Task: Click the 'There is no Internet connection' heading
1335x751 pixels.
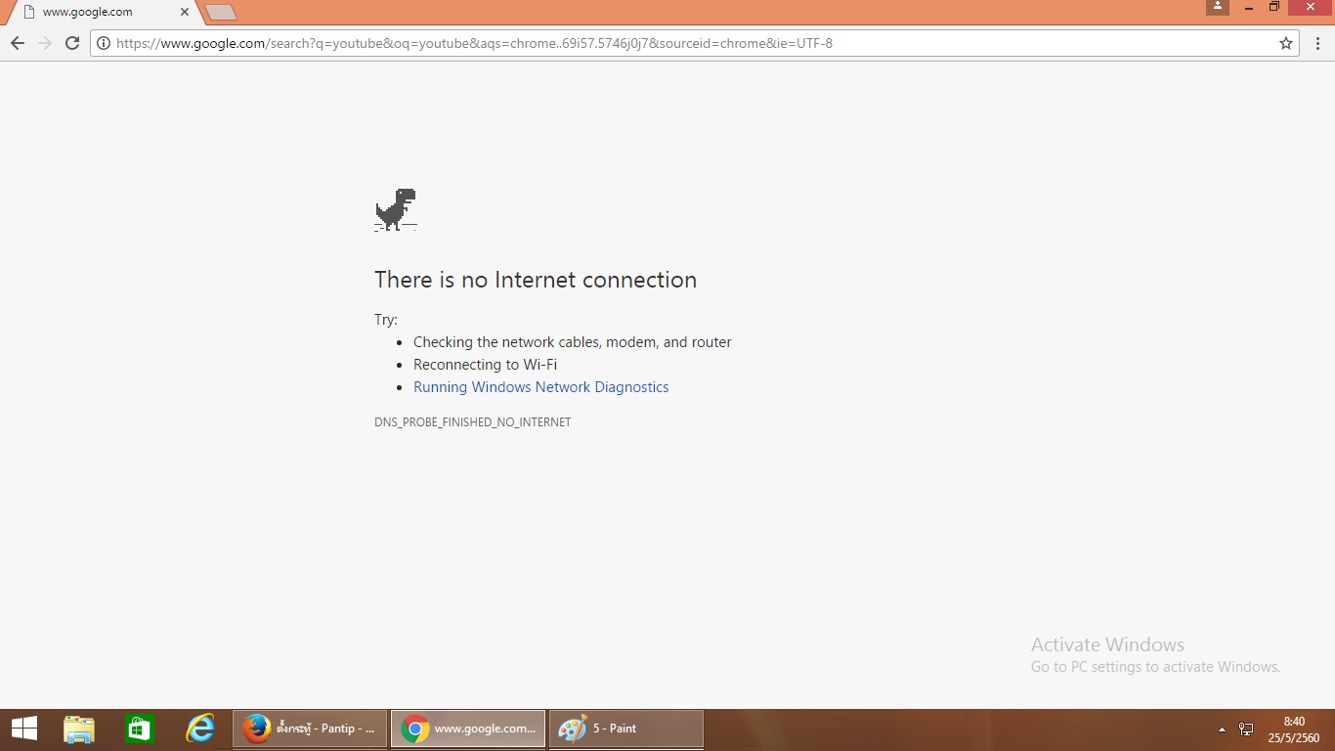Action: point(536,280)
